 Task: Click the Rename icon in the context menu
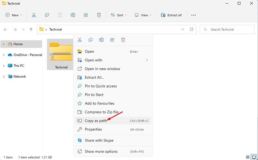pos(101,40)
